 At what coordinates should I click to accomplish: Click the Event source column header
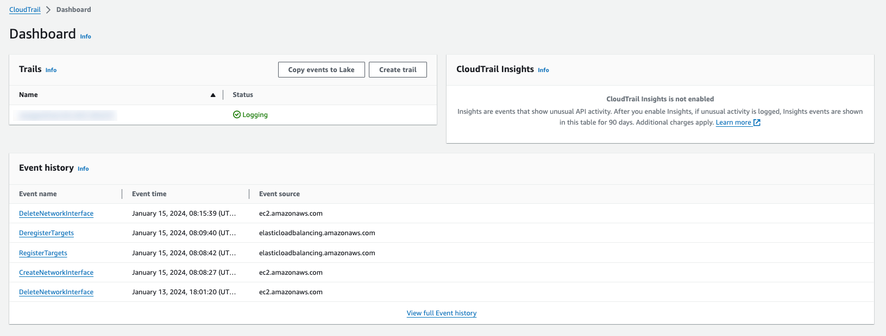tap(279, 194)
